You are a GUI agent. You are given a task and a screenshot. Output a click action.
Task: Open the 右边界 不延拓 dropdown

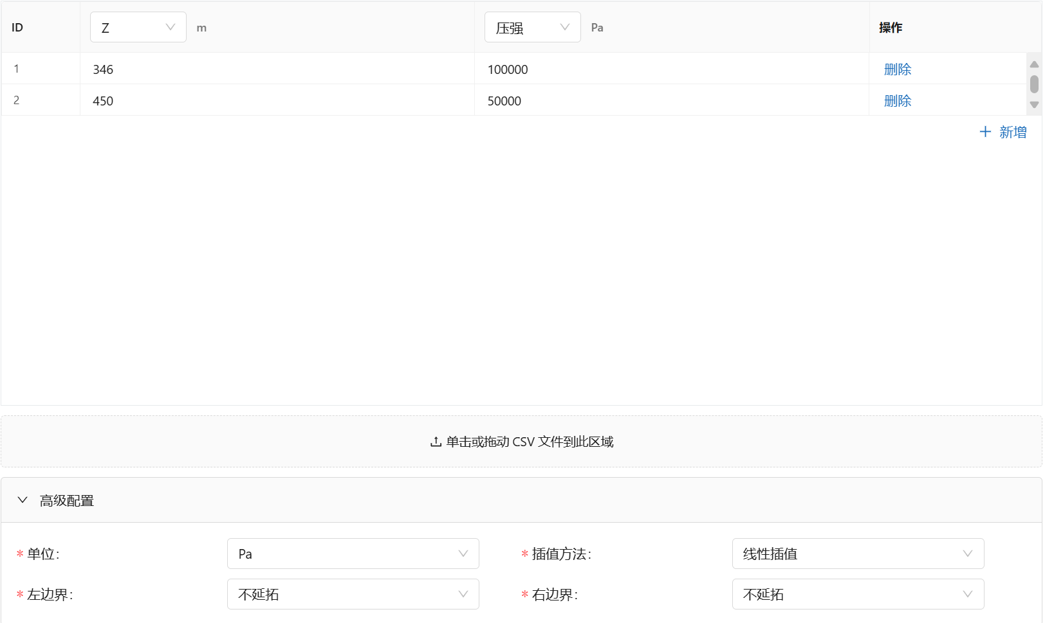(x=858, y=594)
